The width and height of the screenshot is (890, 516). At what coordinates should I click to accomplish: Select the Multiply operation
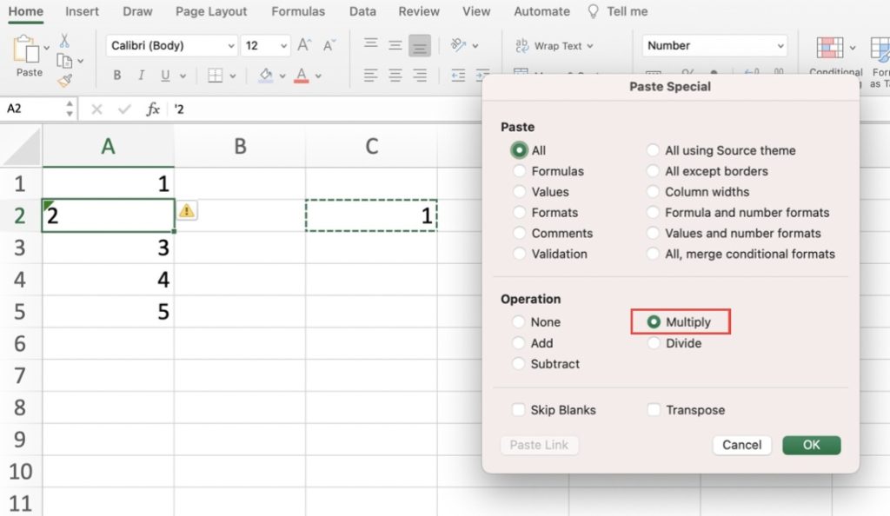coord(654,321)
